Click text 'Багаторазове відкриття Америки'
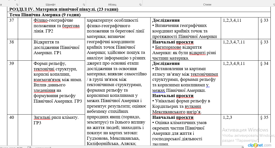Image resolution: width=275 pixels, height=148 pixels. point(177,50)
